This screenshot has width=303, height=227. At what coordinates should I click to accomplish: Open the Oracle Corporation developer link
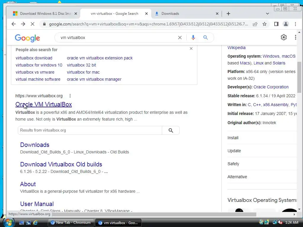click(x=271, y=87)
